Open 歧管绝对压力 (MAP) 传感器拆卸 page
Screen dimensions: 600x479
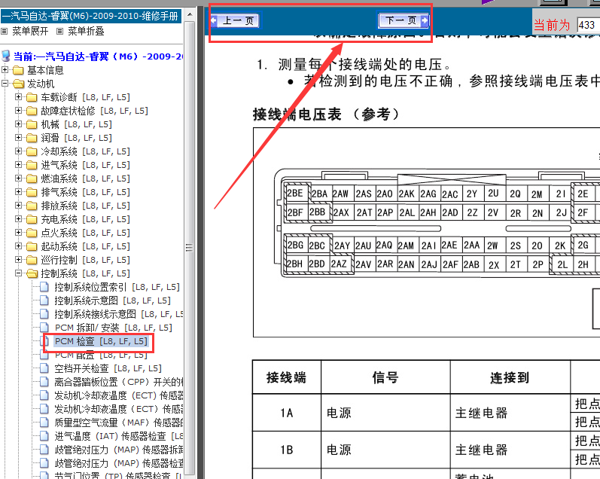[x=119, y=450]
